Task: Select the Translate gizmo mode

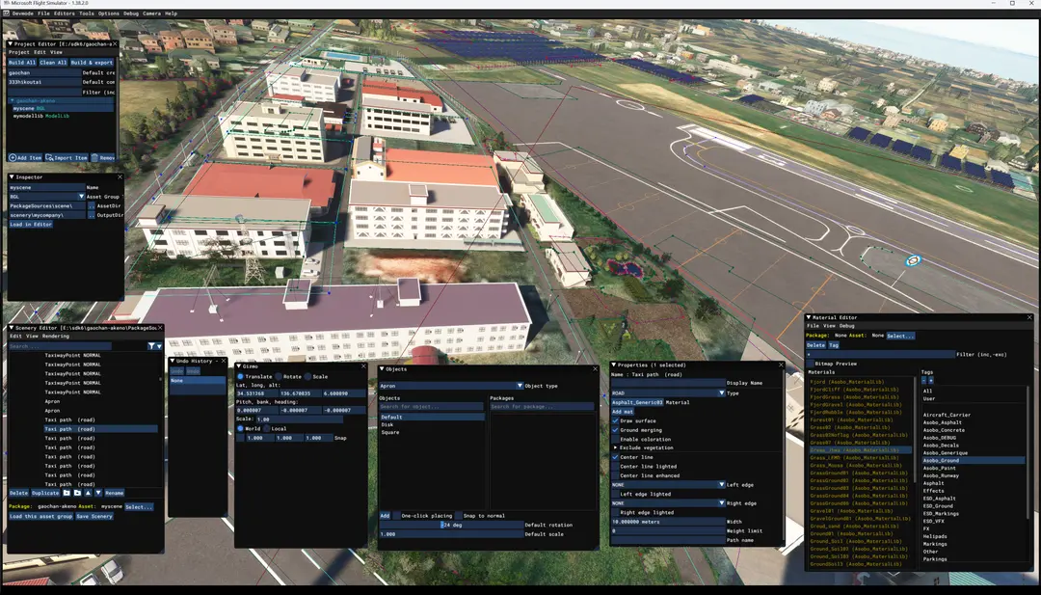Action: pos(240,376)
